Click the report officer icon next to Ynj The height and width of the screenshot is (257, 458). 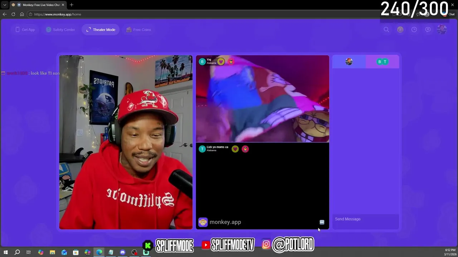tap(231, 62)
